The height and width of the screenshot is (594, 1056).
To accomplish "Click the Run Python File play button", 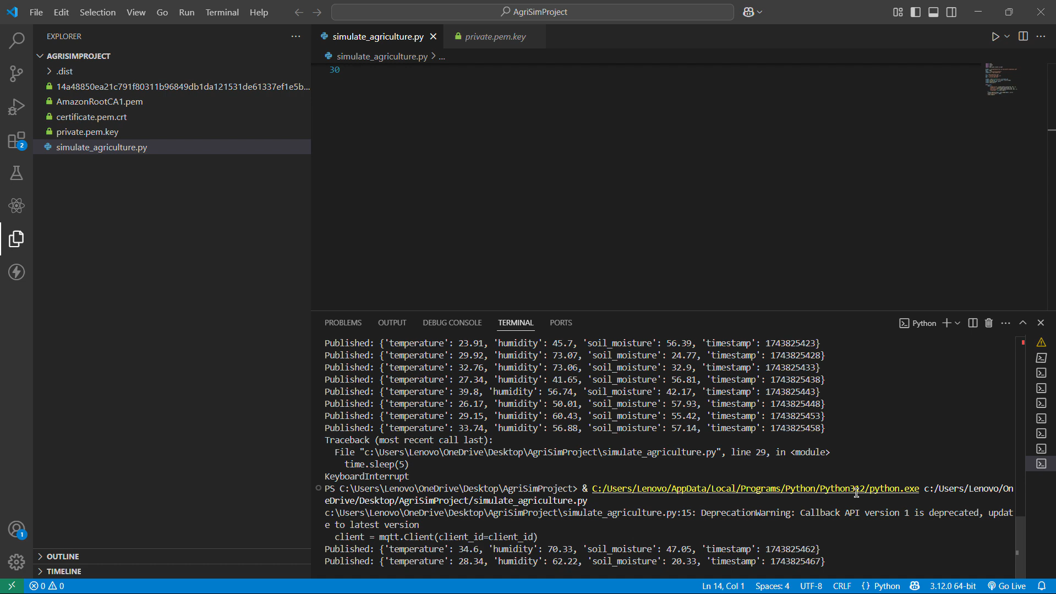I will (x=995, y=36).
